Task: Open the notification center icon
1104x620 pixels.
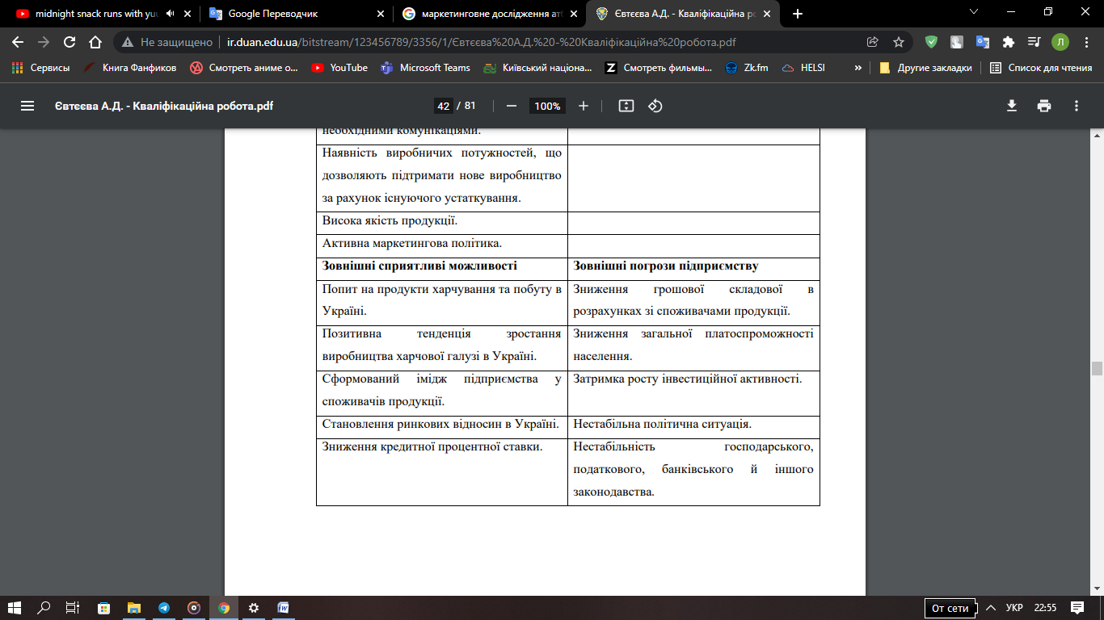Action: tap(1077, 608)
